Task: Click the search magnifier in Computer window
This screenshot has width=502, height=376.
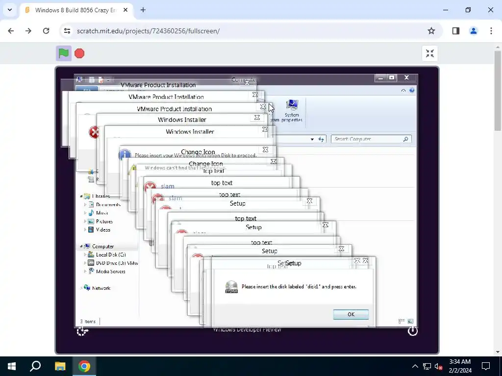Action: 405,139
